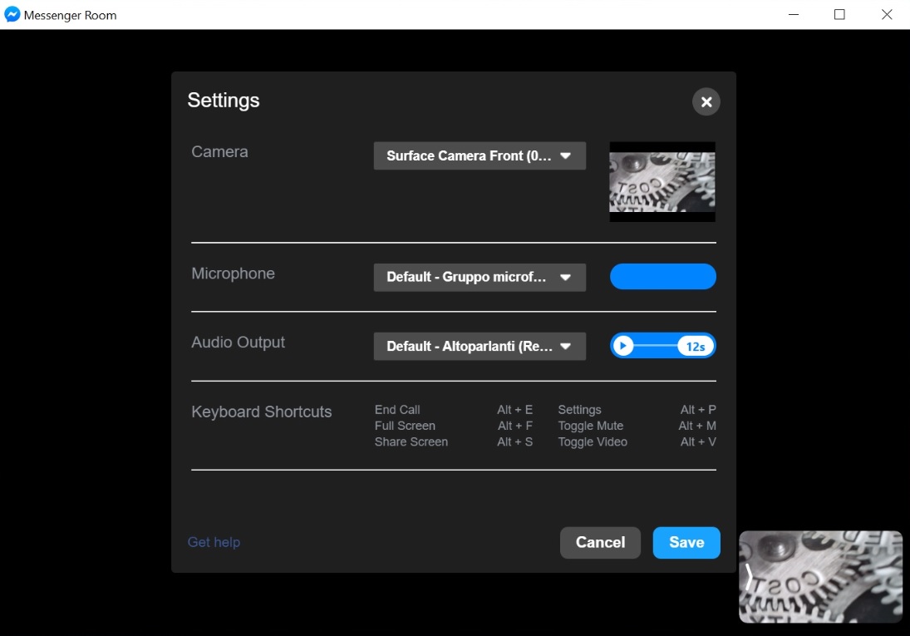
Task: Close the Settings dialog with the X
Action: coord(706,101)
